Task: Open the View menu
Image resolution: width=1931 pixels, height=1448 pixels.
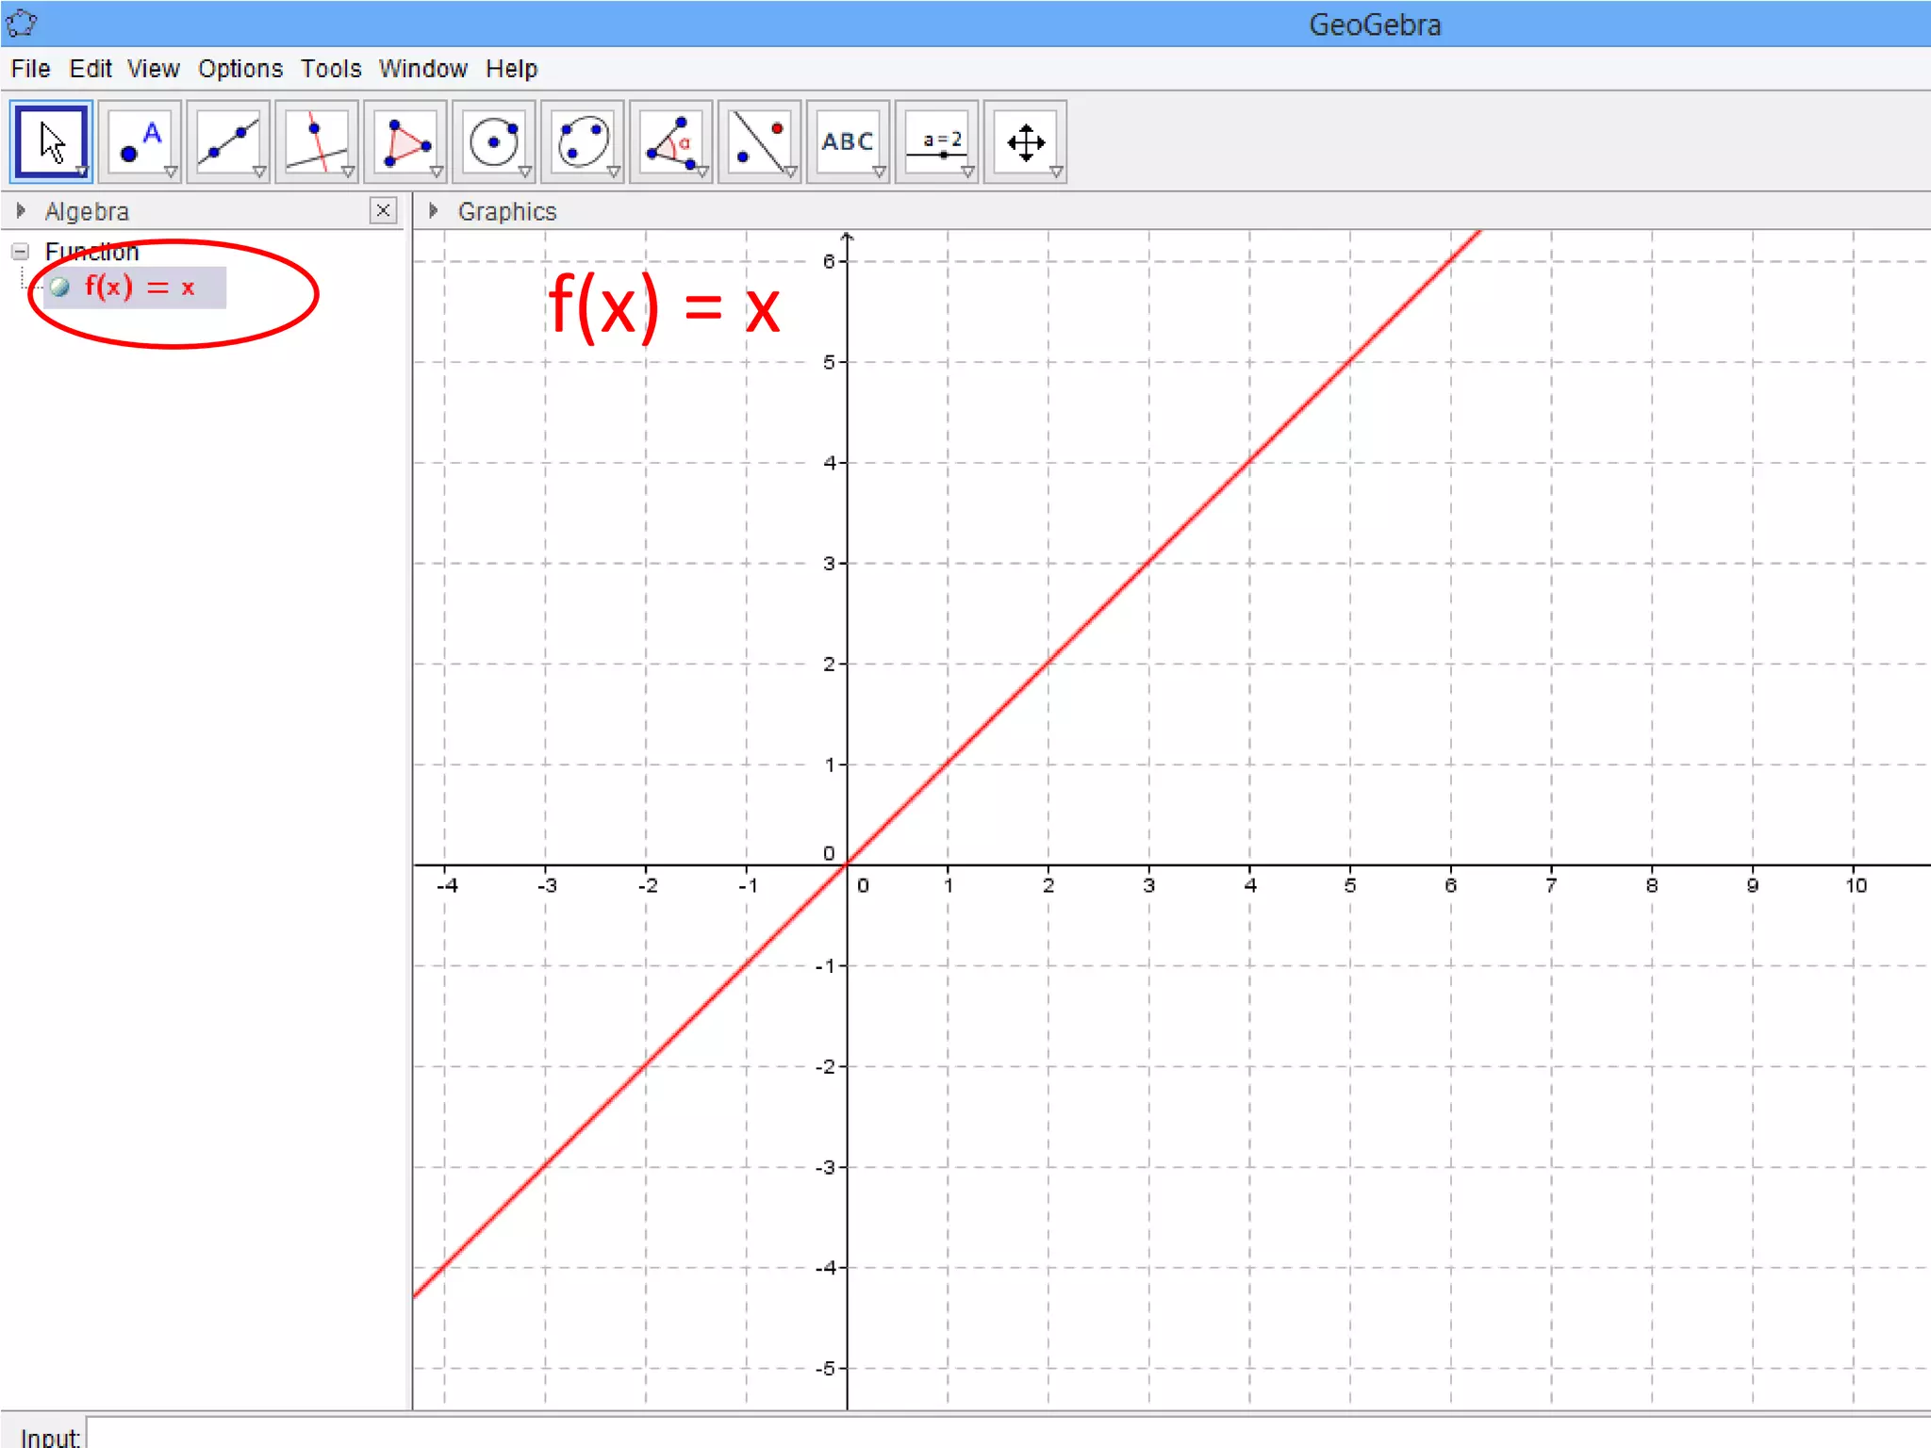Action: (153, 69)
